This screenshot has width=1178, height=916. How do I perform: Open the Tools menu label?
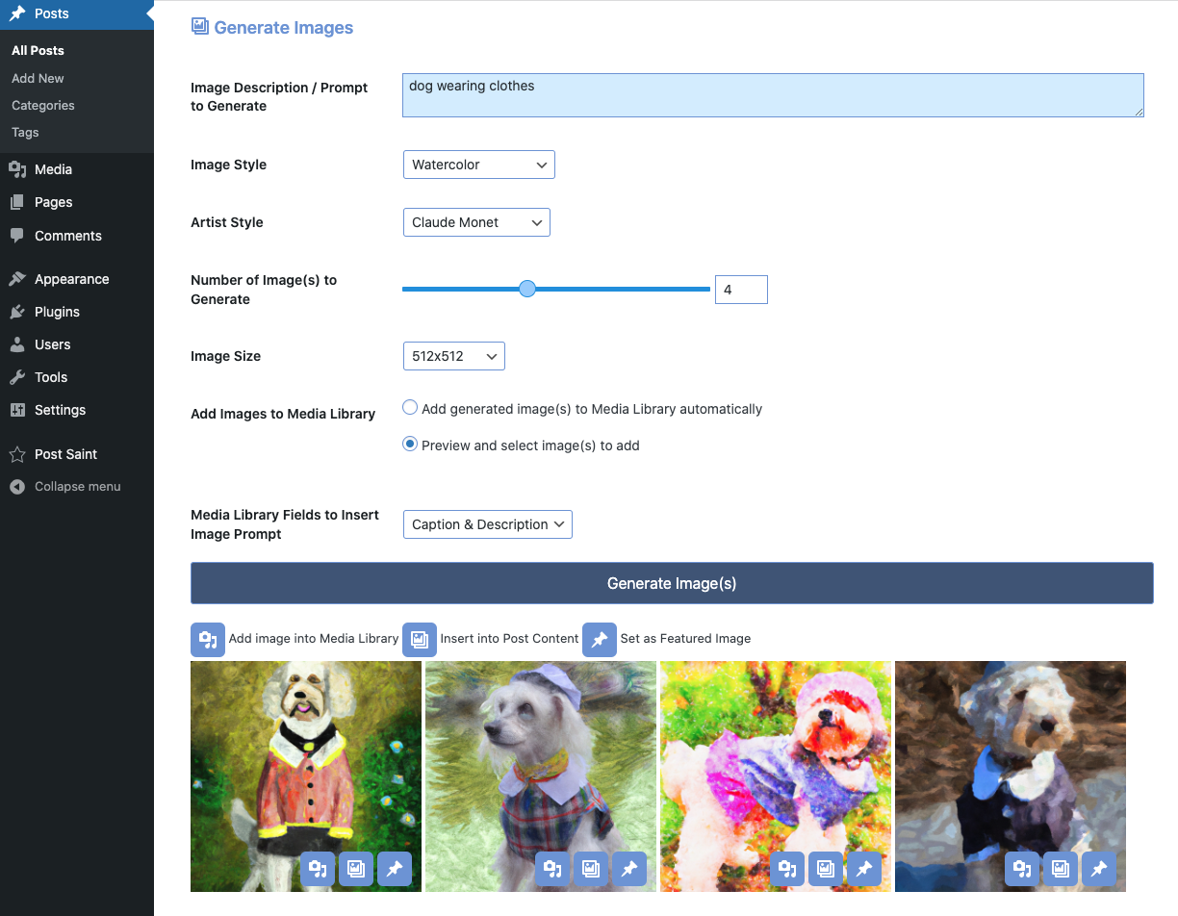click(x=51, y=377)
